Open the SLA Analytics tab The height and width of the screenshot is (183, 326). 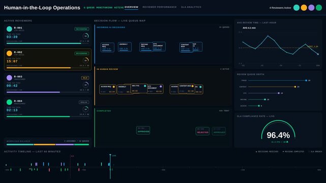(x=191, y=7)
